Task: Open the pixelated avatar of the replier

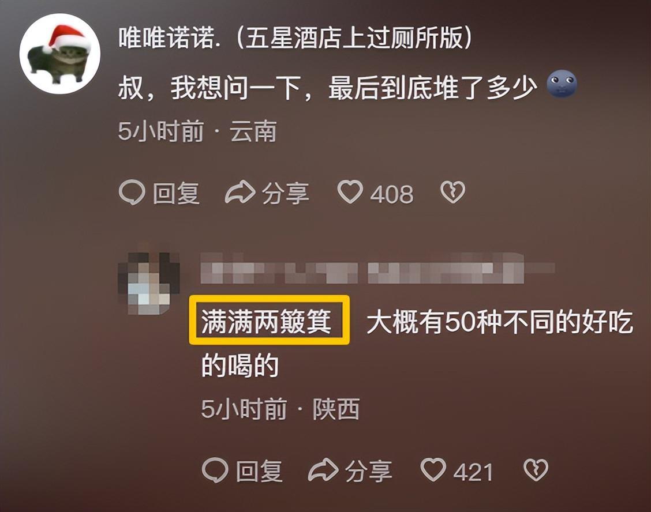Action: click(149, 283)
